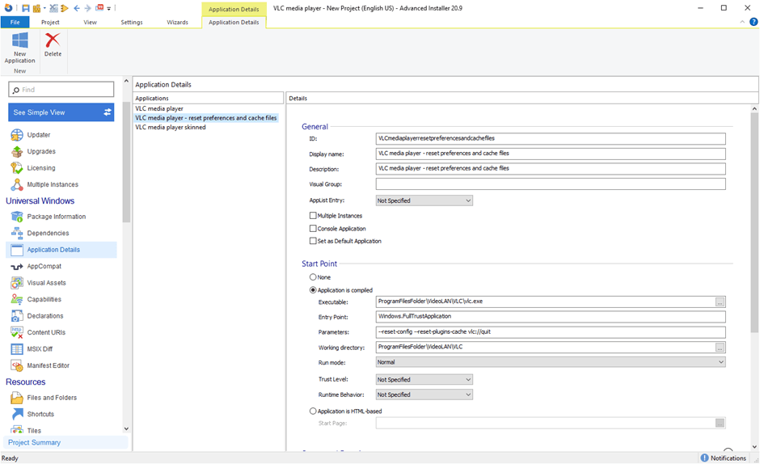This screenshot has width=760, height=464.
Task: Open the Settings ribbon tab
Action: click(x=131, y=22)
